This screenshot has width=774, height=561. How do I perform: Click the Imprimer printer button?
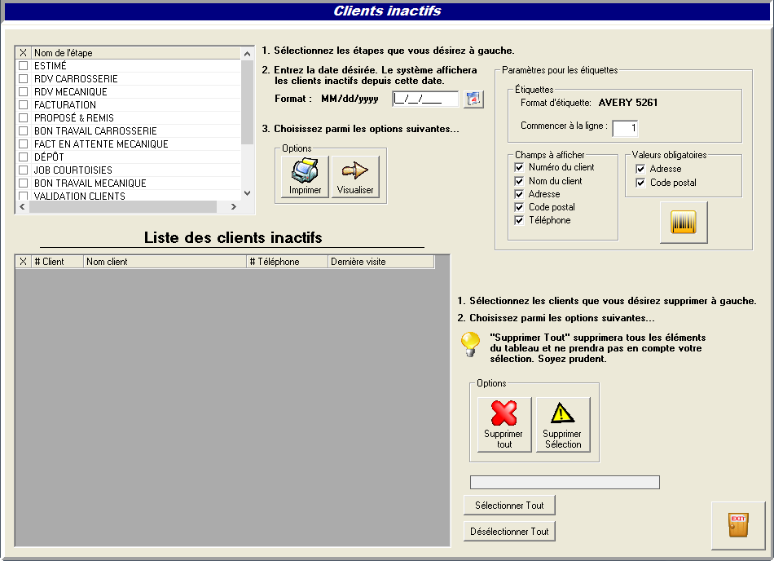[x=305, y=177]
